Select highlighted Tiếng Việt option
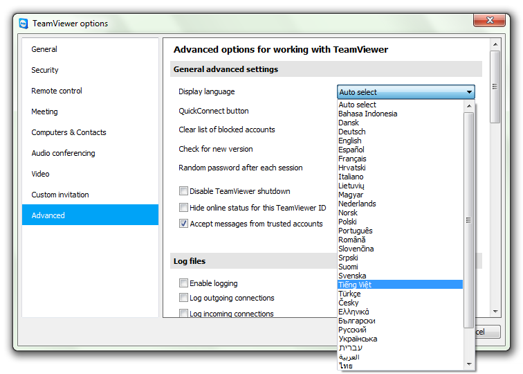Screen dimensions: 523x374 point(401,285)
